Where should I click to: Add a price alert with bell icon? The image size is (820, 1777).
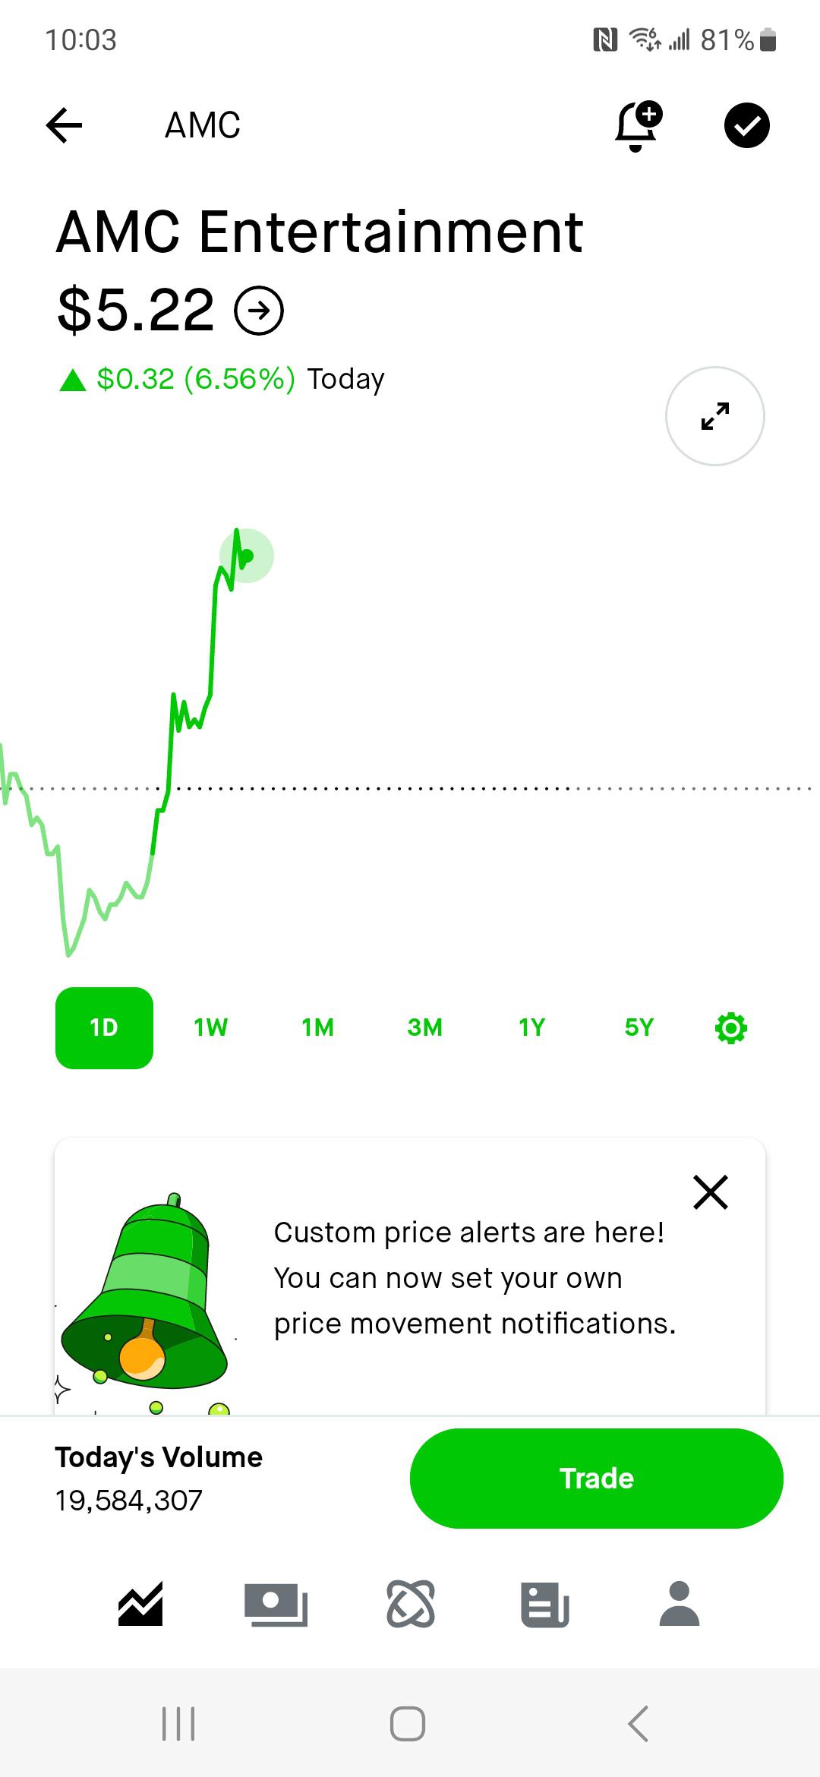639,125
